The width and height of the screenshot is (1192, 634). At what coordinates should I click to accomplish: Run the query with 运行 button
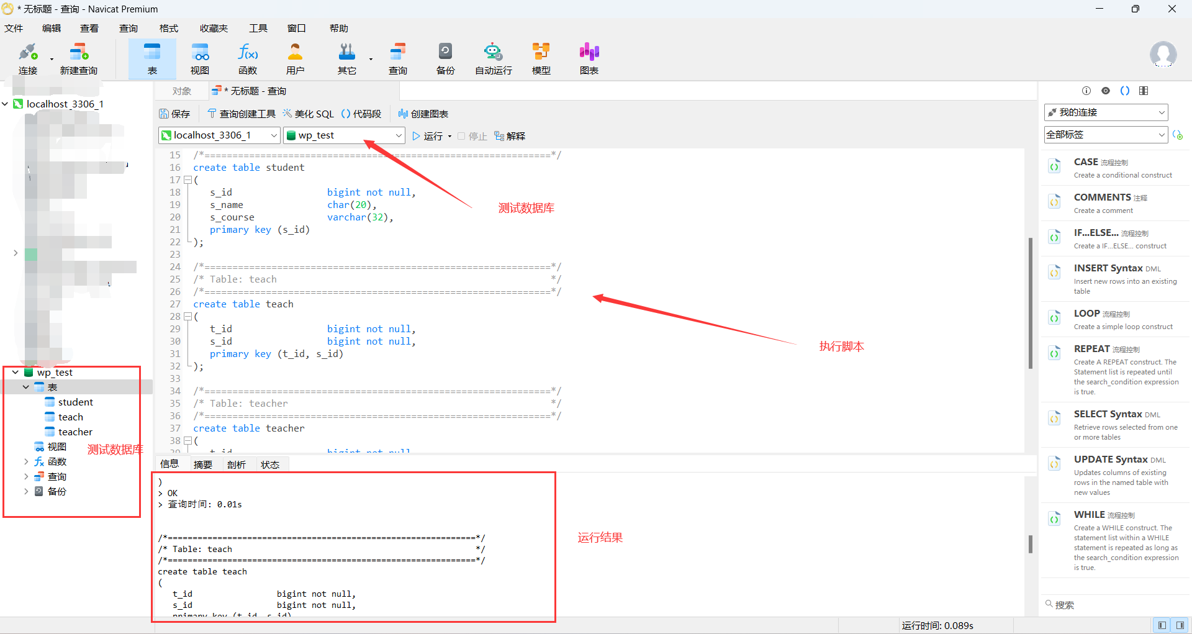coord(428,136)
